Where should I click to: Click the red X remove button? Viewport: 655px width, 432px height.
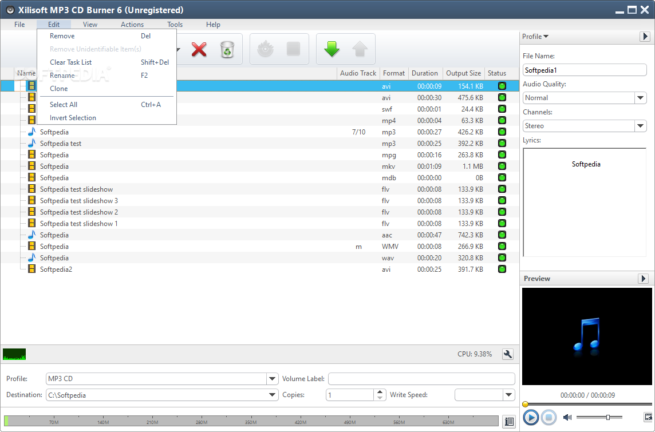(199, 49)
